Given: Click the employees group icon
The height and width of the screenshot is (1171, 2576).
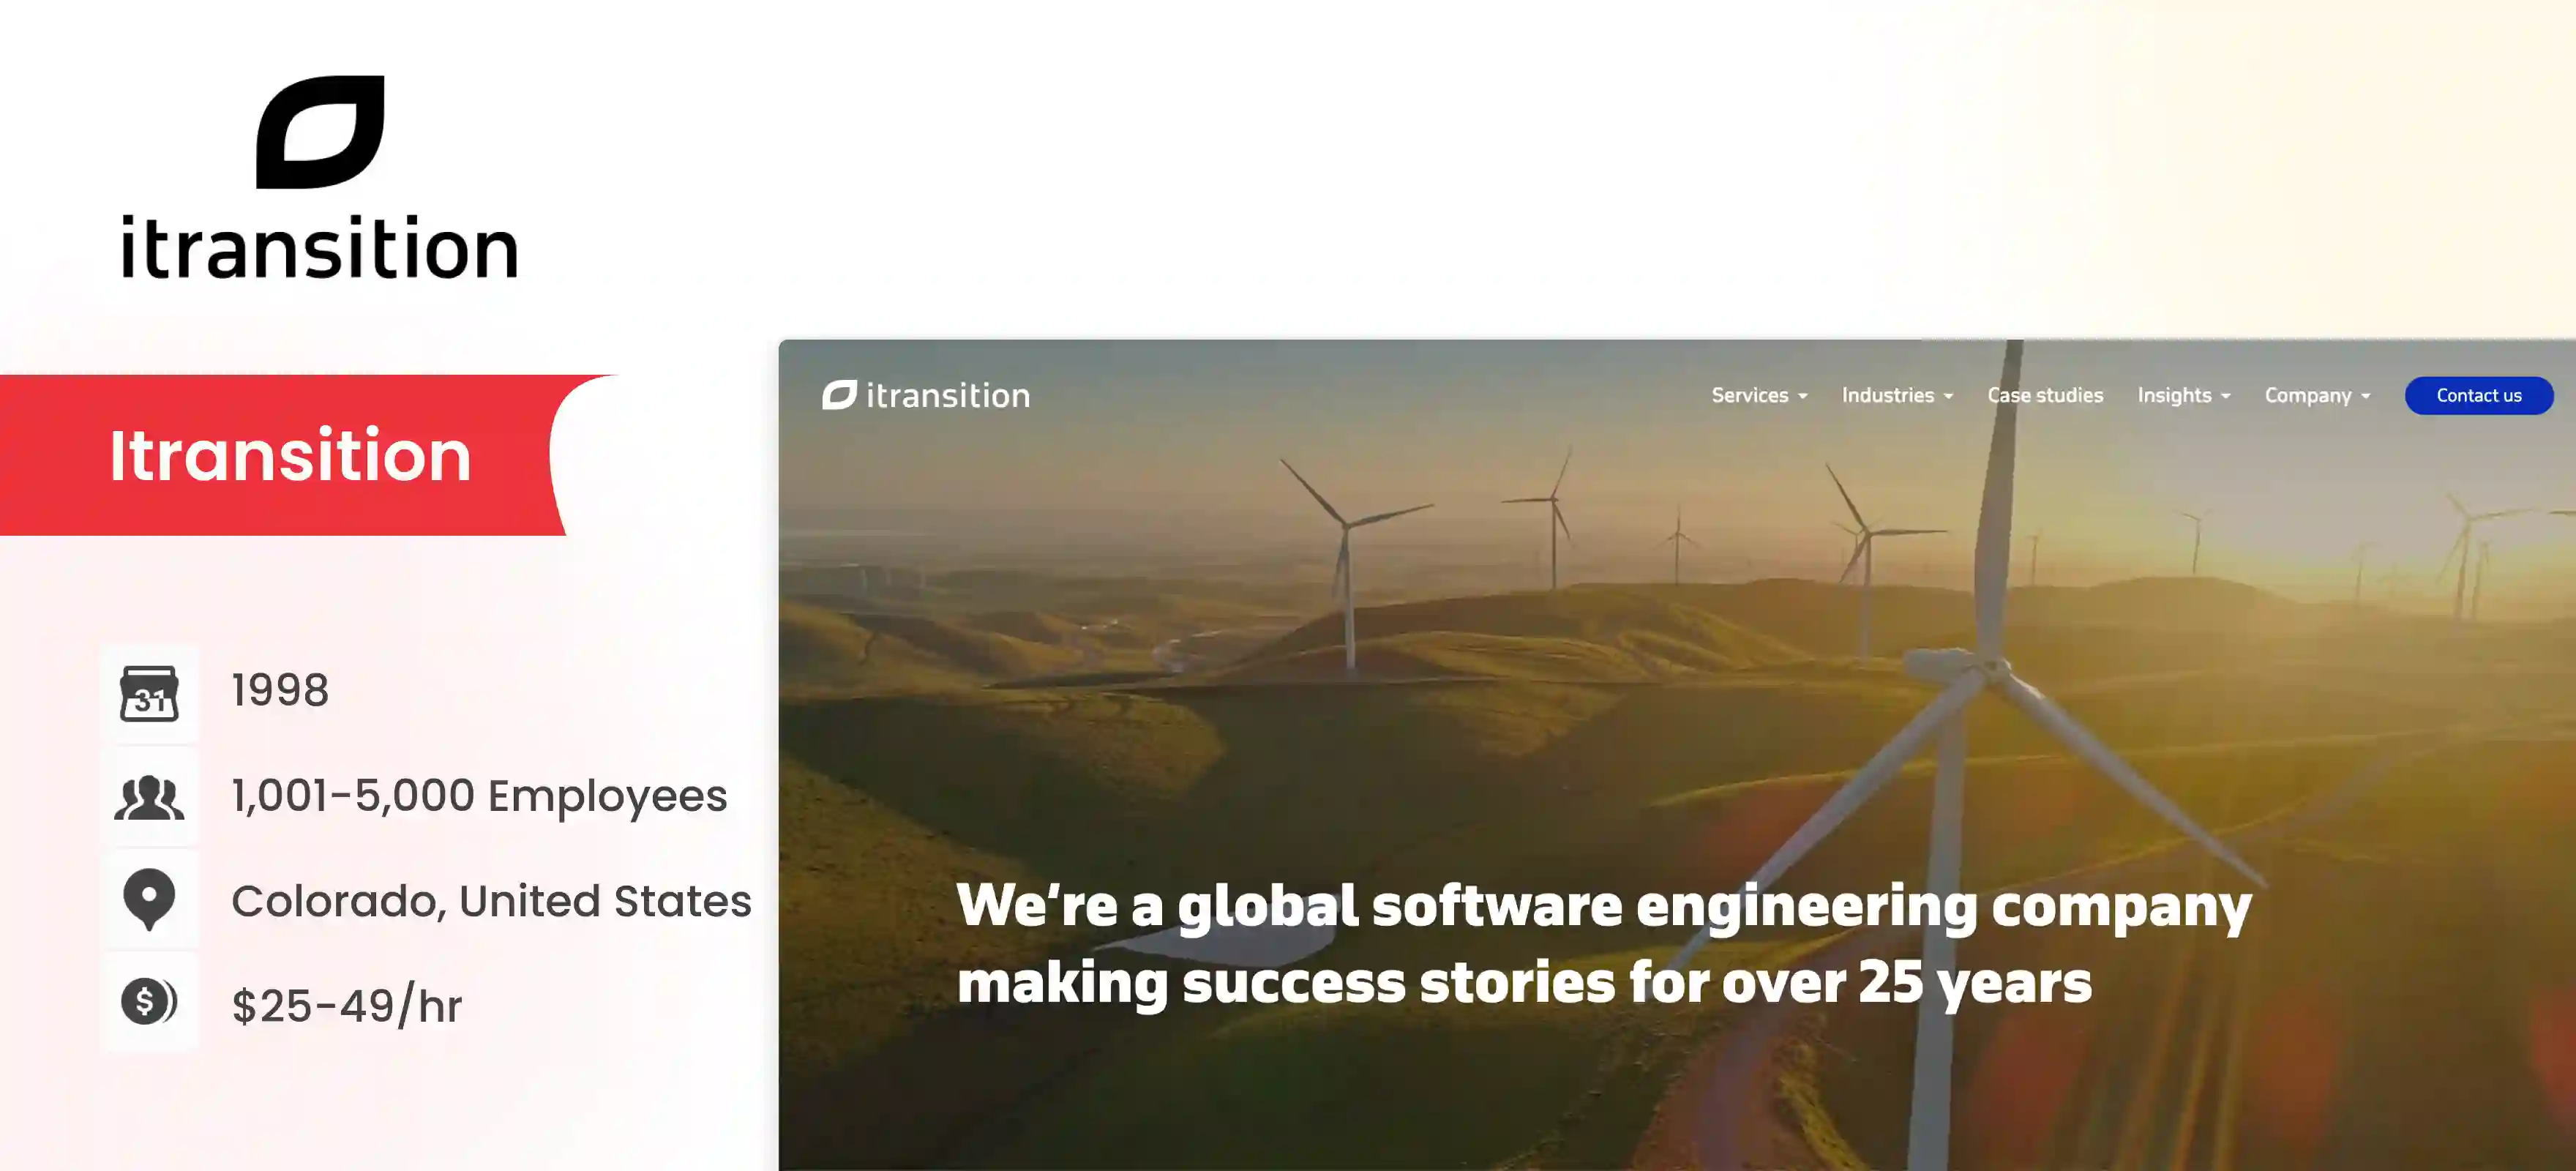Looking at the screenshot, I should click(151, 796).
